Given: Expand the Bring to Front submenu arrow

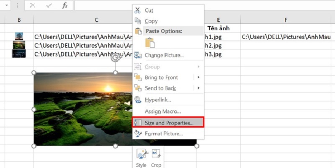Looking at the screenshot, I should tap(198, 77).
